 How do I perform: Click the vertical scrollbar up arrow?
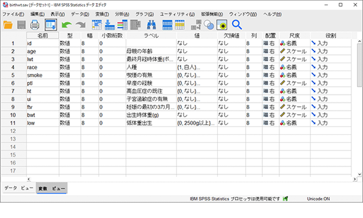tap(359, 41)
